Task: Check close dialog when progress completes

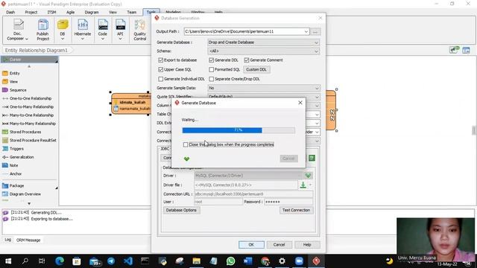Action: 186,144
